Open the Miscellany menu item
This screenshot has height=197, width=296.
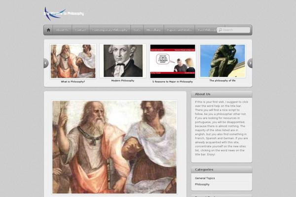click(x=153, y=30)
